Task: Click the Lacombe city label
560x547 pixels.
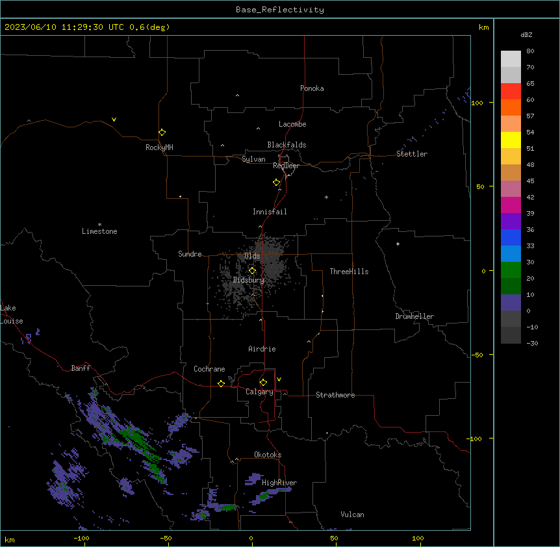Action: 292,124
